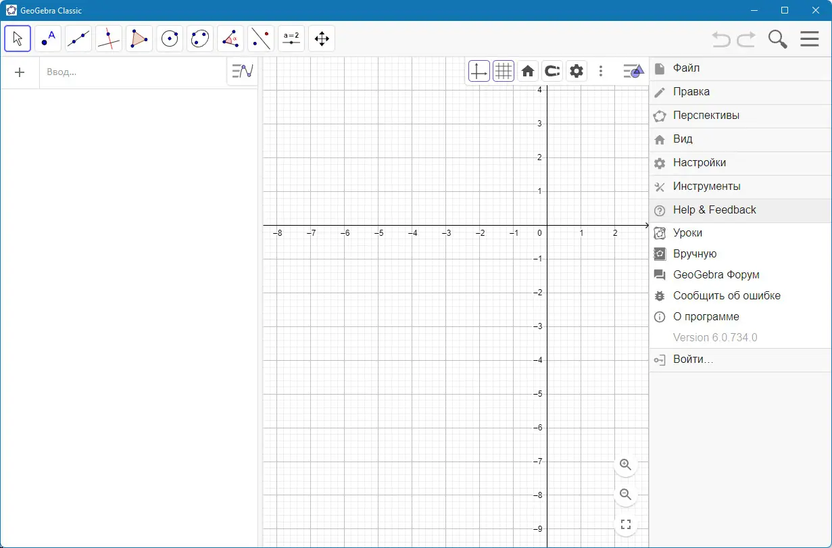Select the Angle tool
832x548 pixels.
point(230,39)
